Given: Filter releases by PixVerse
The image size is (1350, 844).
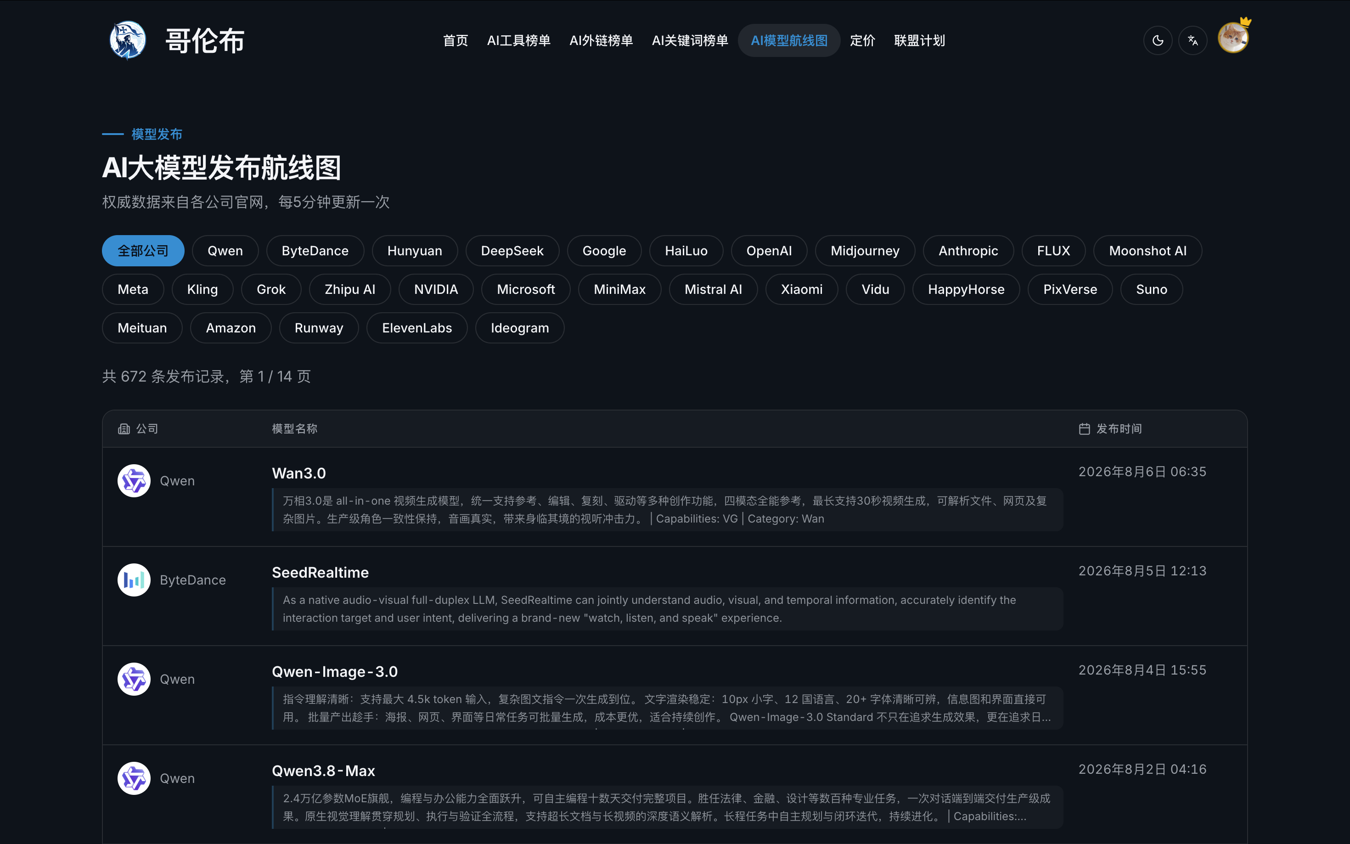Looking at the screenshot, I should [1070, 289].
